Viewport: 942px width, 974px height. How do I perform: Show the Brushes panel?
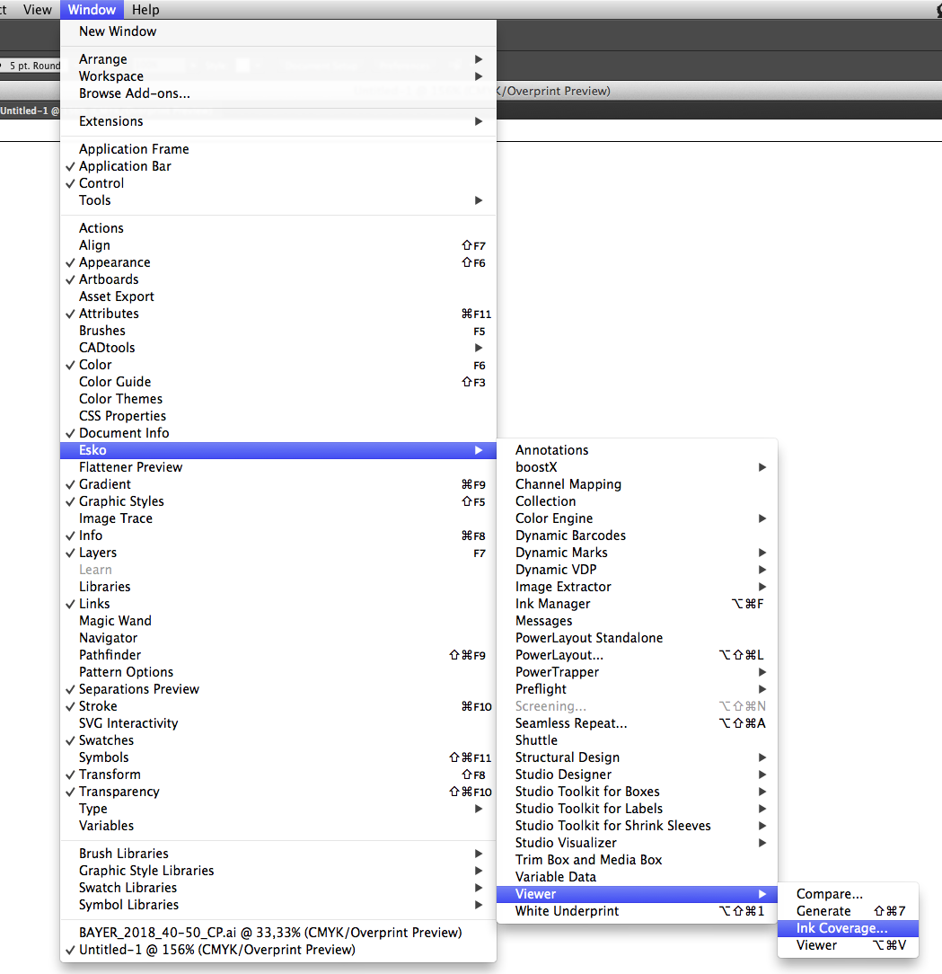(278, 331)
